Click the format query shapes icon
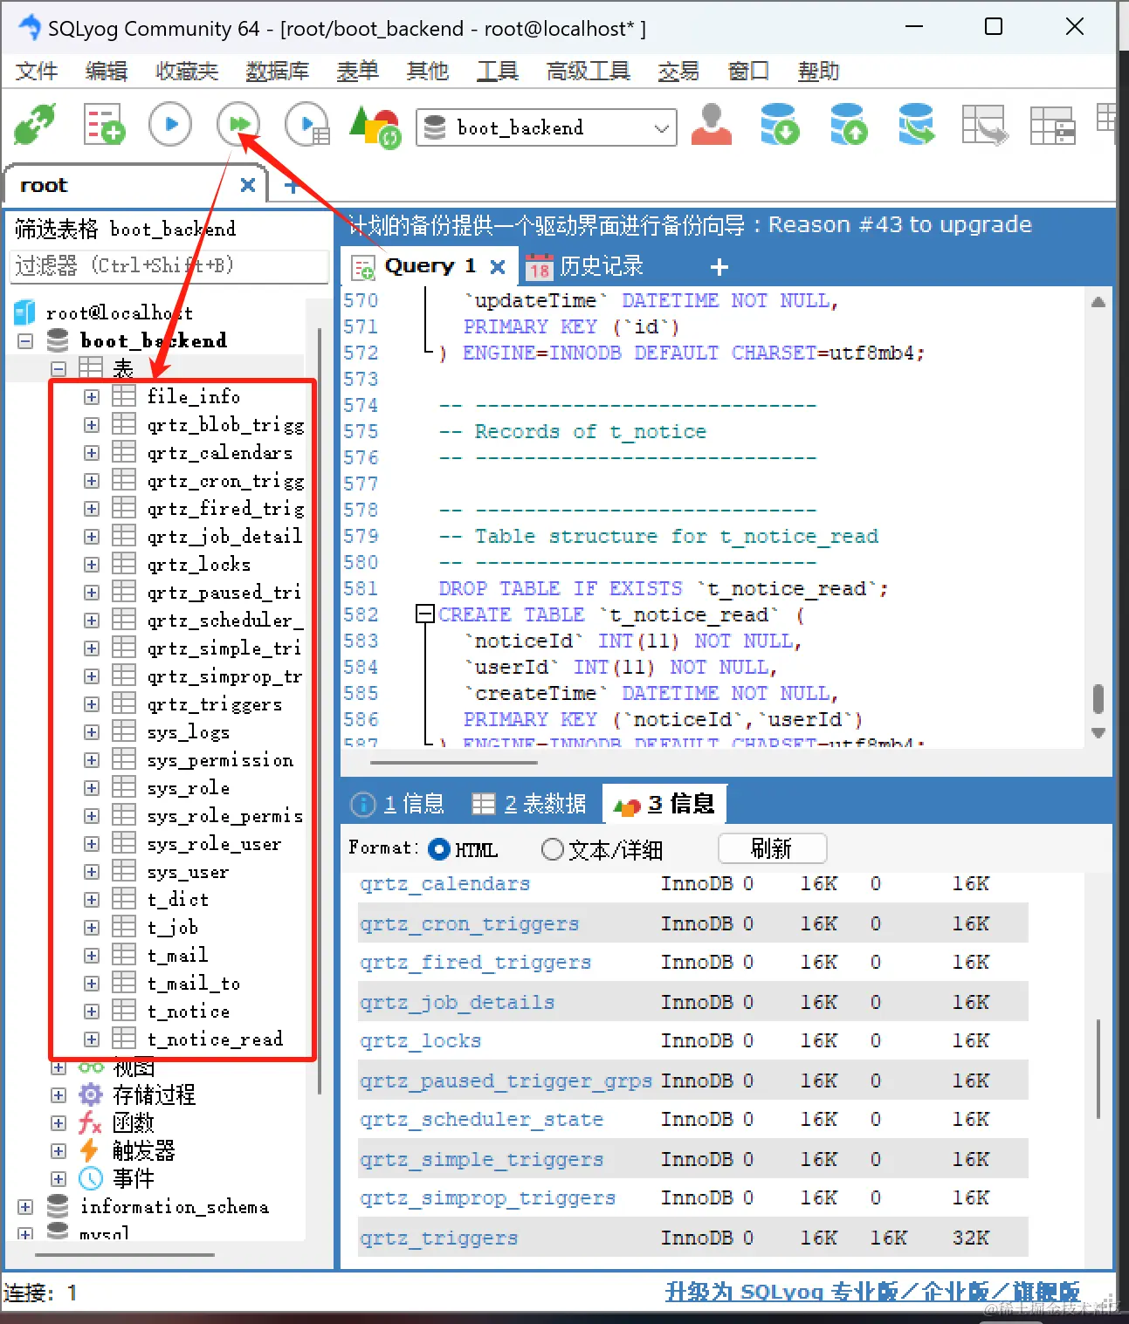The image size is (1129, 1324). tap(375, 126)
